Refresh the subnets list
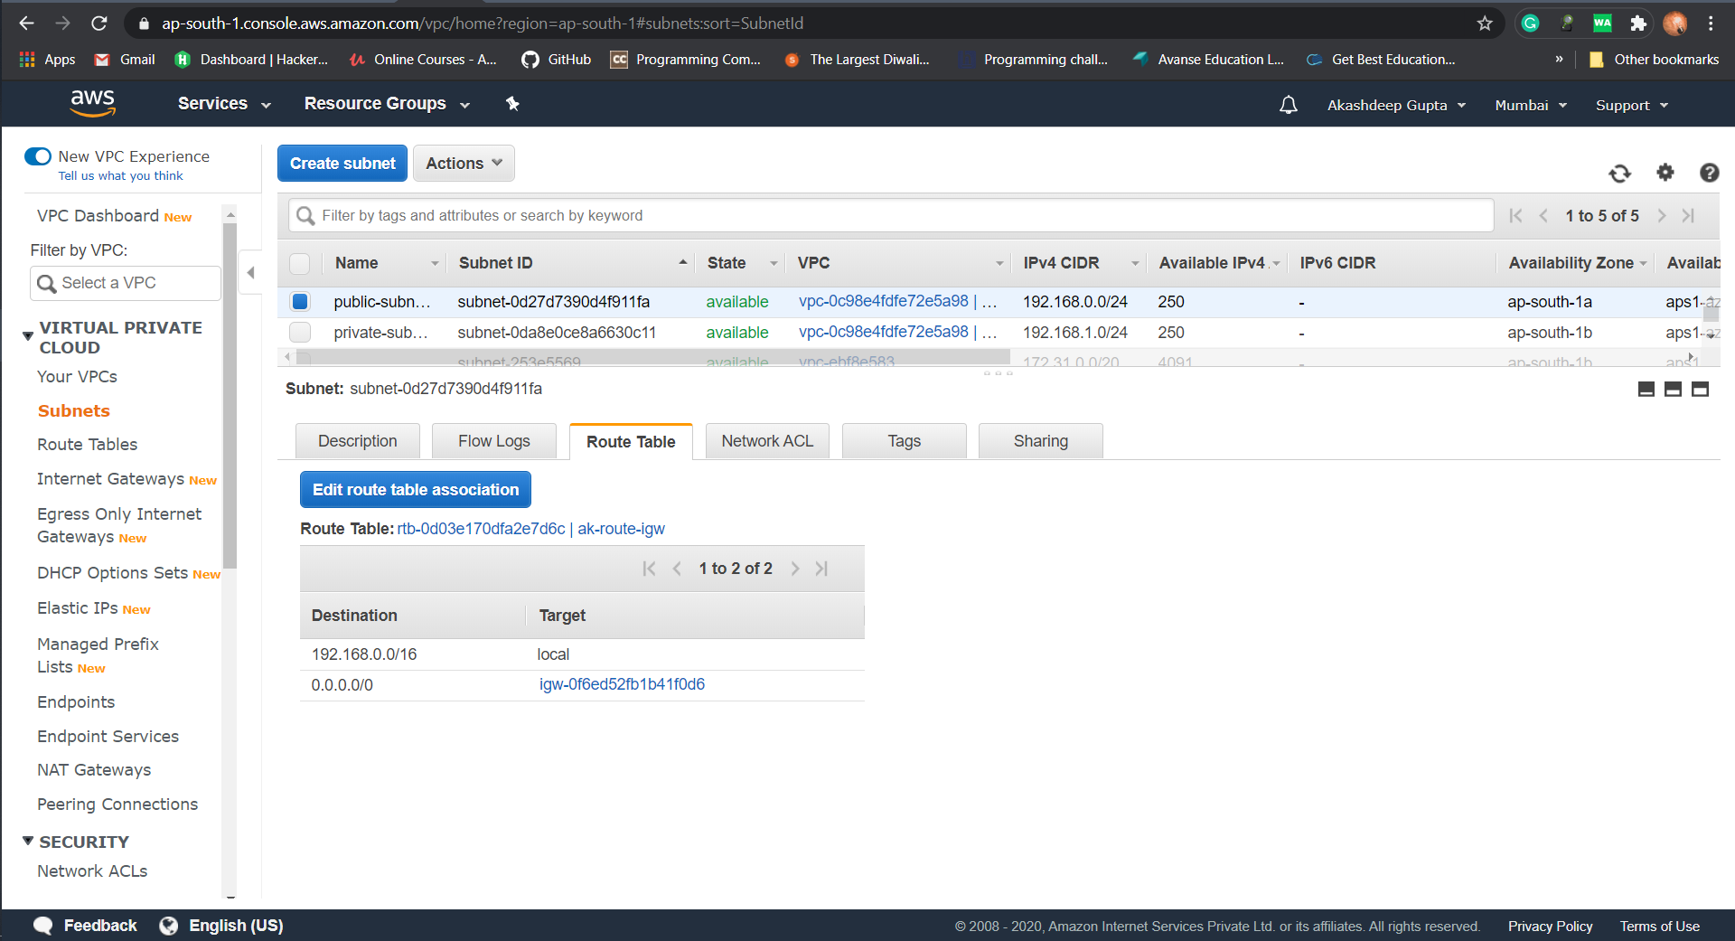This screenshot has width=1735, height=941. [1620, 174]
